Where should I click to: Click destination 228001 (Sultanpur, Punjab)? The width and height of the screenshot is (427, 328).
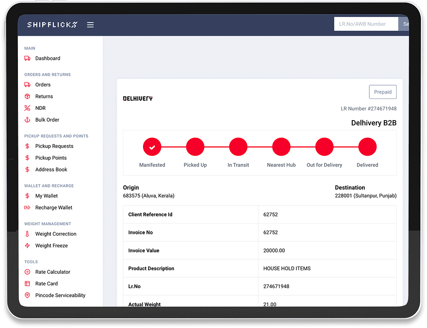coord(366,196)
